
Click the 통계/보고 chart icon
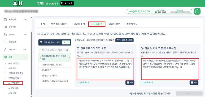pyautogui.click(x=5, y=42)
